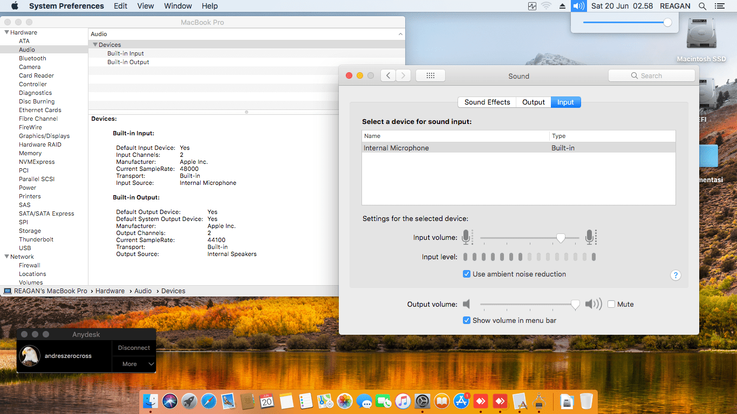Screen dimensions: 737x414
Task: Click the volume speaker icon in menu bar
Action: point(578,6)
